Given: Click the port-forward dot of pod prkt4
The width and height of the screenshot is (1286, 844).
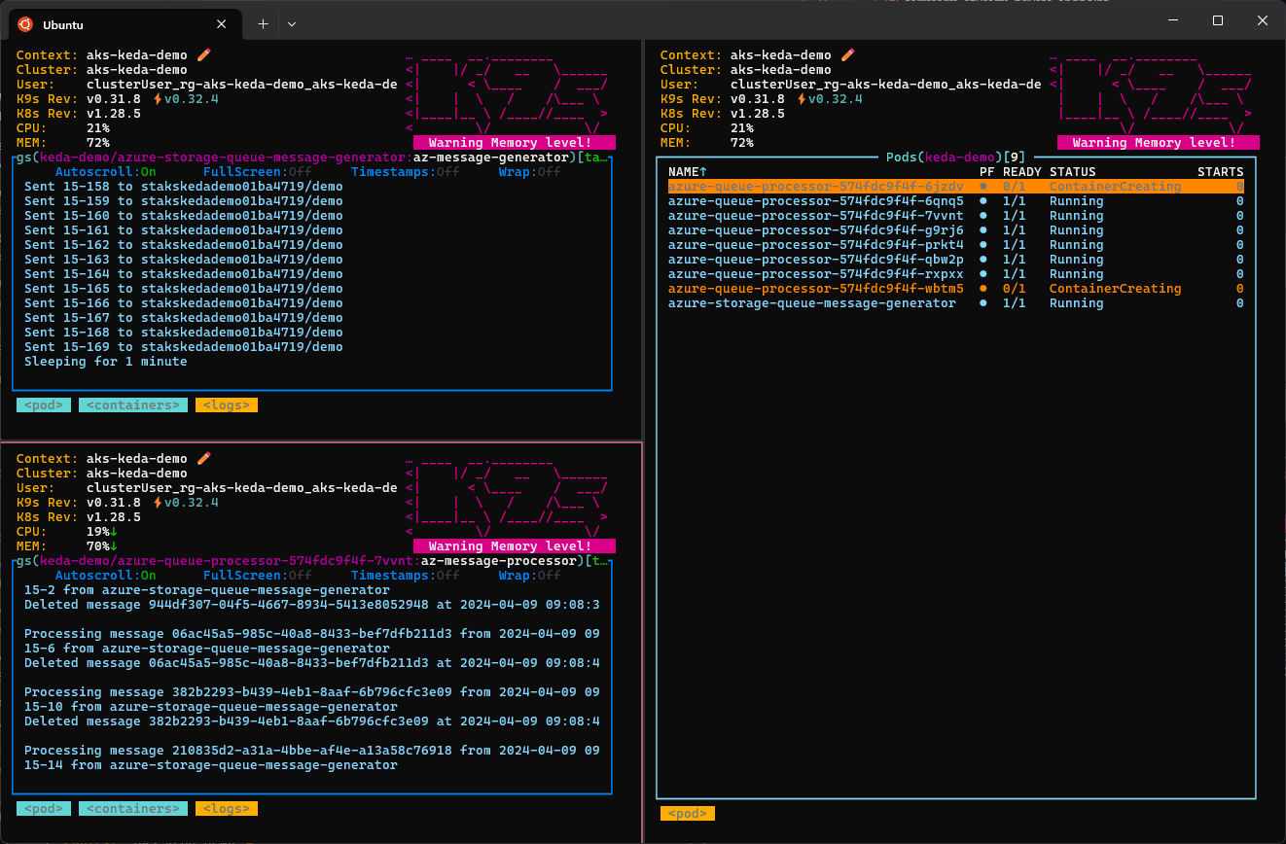Looking at the screenshot, I should 983,245.
